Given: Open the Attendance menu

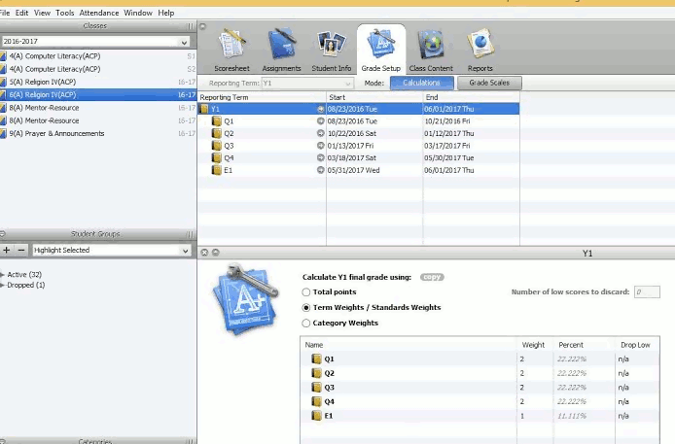Looking at the screenshot, I should 98,13.
